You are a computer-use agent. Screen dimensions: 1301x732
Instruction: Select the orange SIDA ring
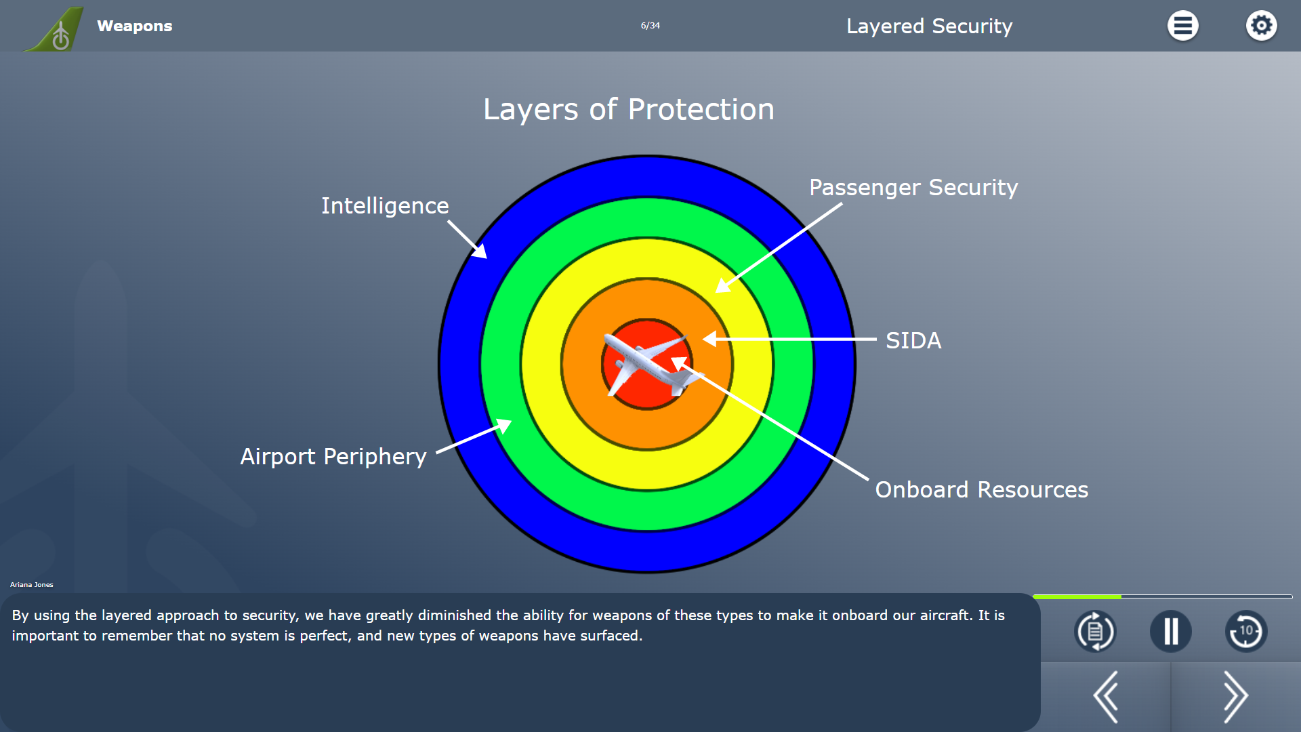646,298
